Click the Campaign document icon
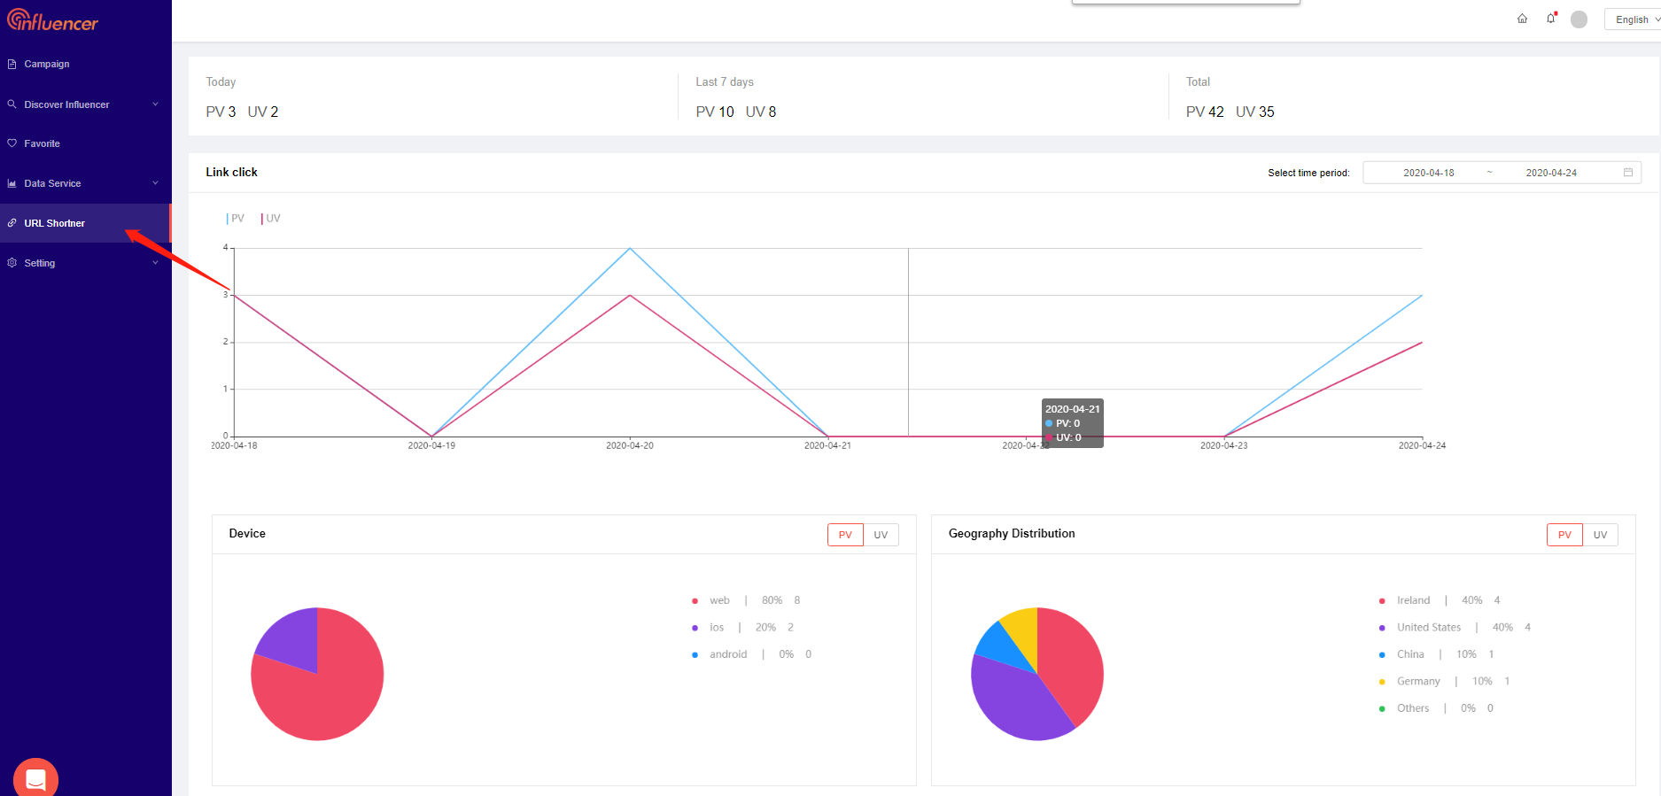 pos(12,64)
